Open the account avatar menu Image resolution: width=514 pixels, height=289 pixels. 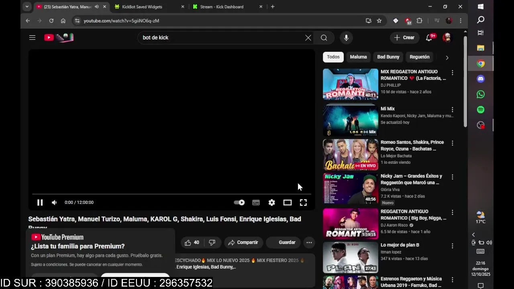click(447, 37)
